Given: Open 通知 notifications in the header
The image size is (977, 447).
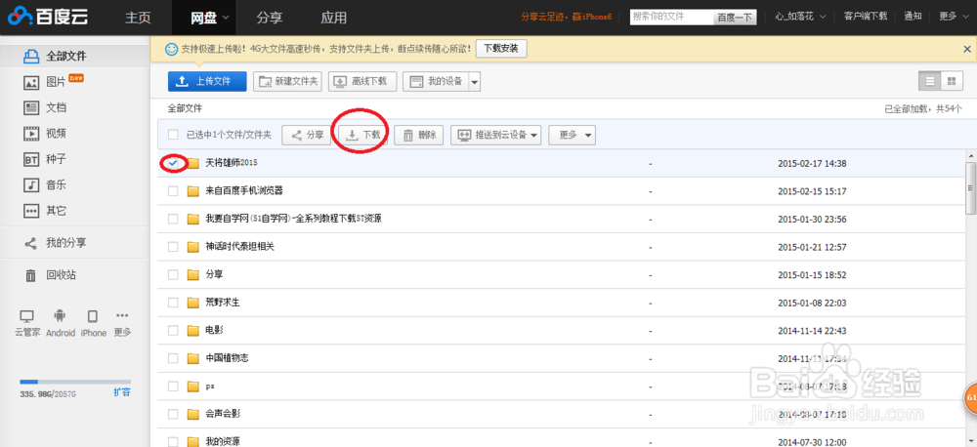Looking at the screenshot, I should click(x=913, y=17).
